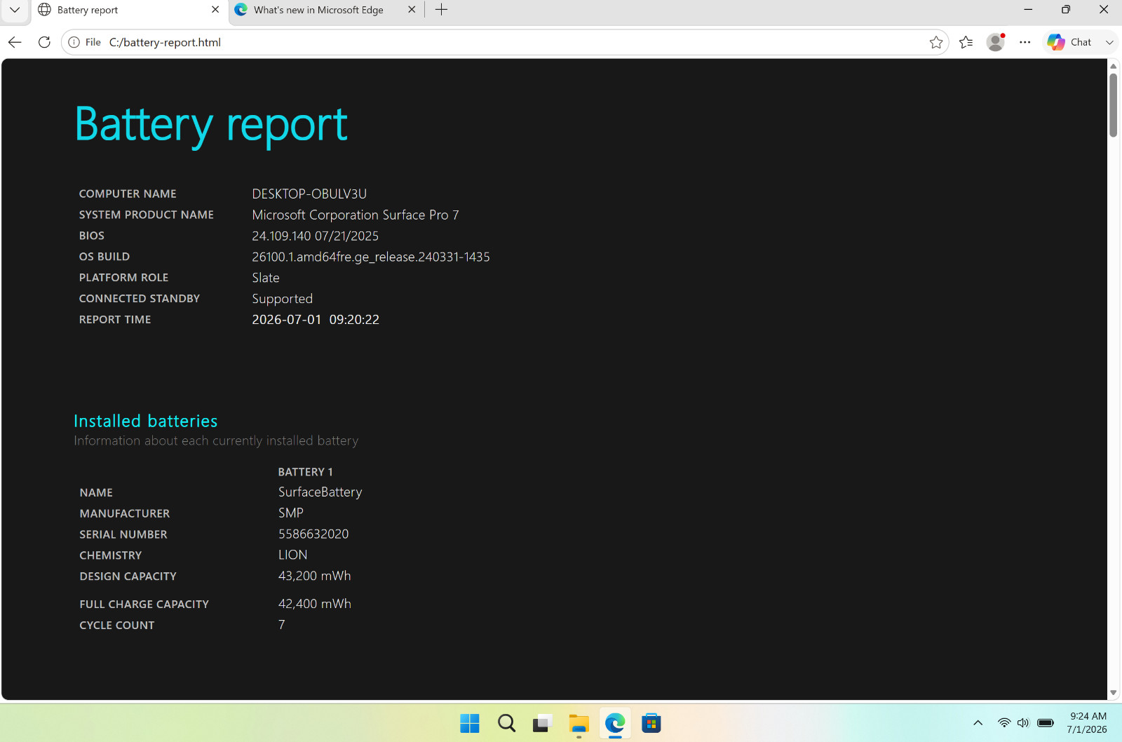1122x742 pixels.
Task: Click the DESIGN CAPACITY label
Action: pos(128,576)
